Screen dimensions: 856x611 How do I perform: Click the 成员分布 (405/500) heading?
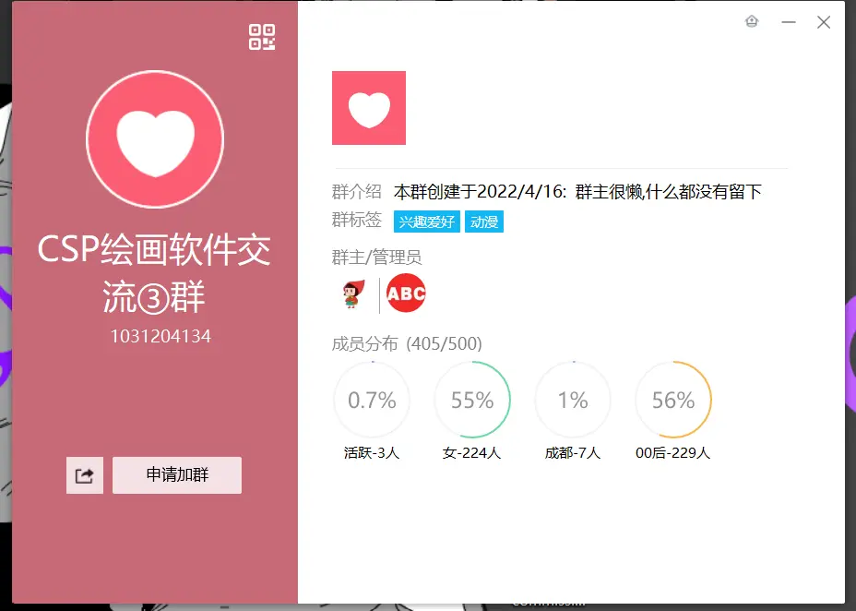(407, 344)
